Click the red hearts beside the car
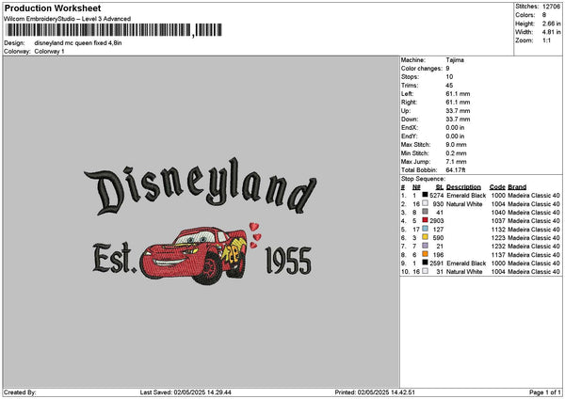 pos(255,235)
